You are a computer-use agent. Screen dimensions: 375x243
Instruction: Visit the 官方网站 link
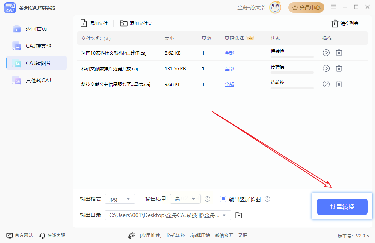(19, 236)
